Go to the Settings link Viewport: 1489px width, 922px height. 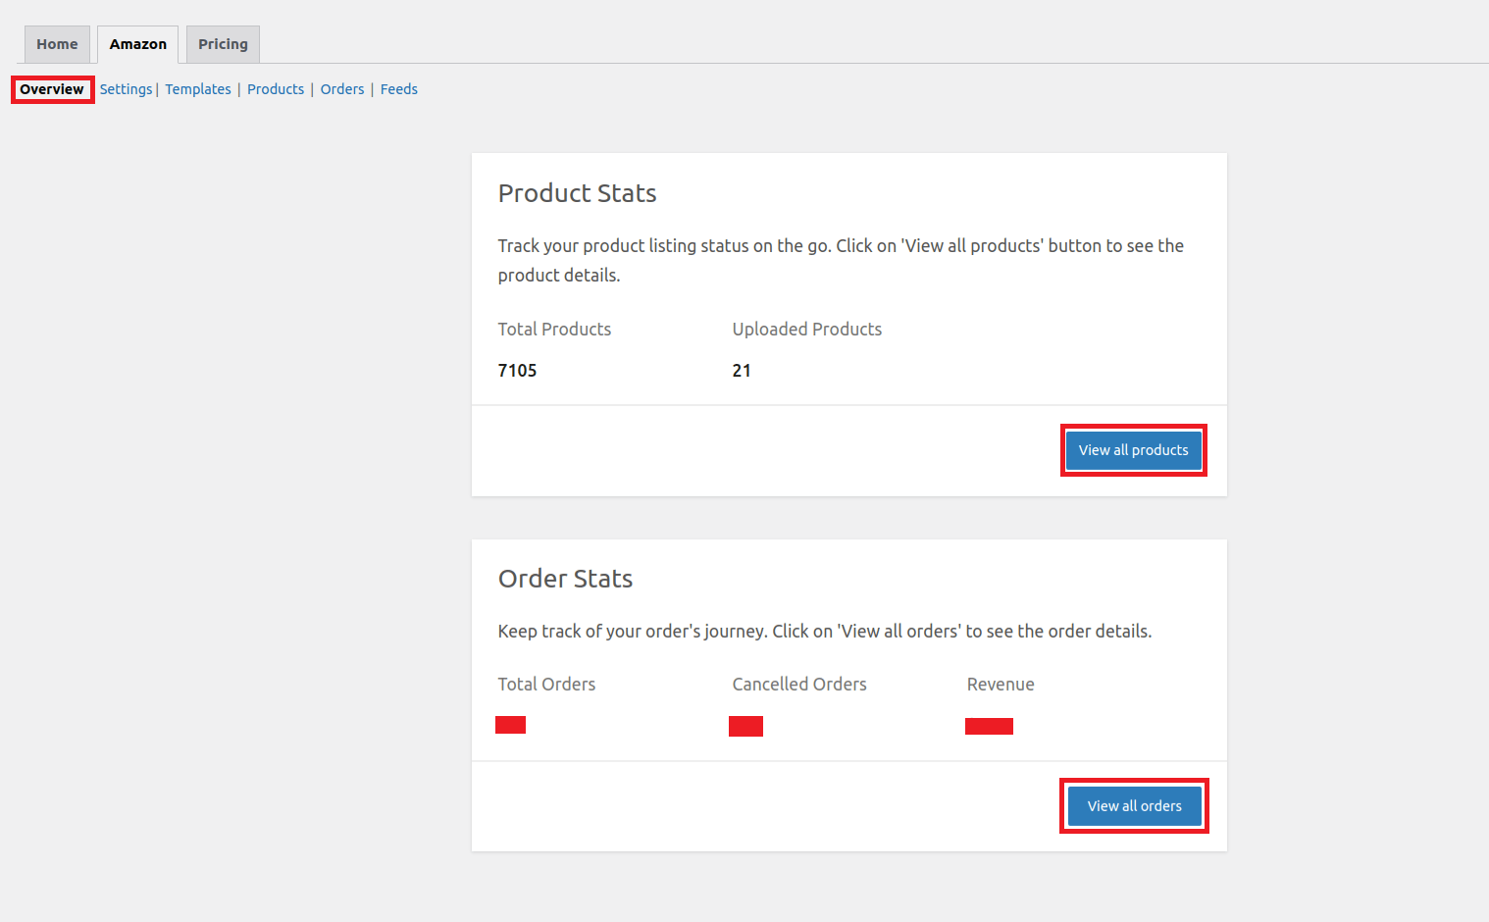point(126,89)
